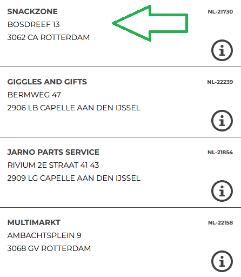Click the green arrow pointing at Snackzone

[150, 23]
